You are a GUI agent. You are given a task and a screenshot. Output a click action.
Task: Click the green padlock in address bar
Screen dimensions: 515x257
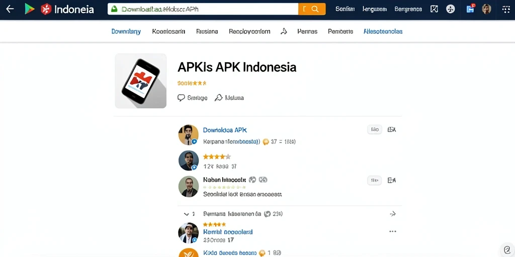pos(114,9)
